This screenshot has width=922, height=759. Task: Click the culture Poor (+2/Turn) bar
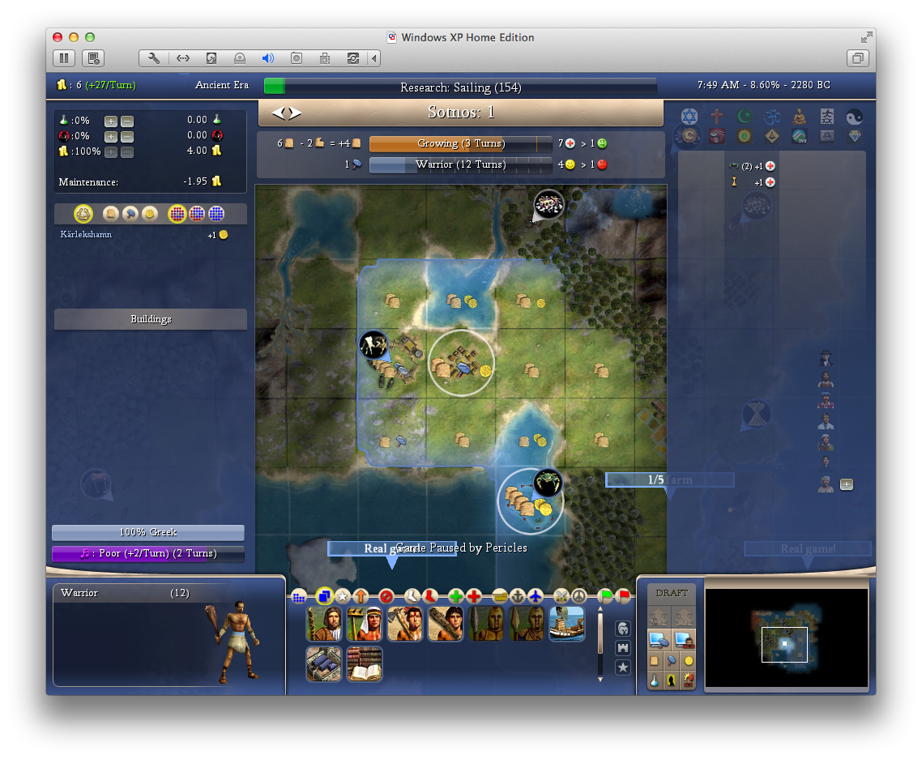148,554
